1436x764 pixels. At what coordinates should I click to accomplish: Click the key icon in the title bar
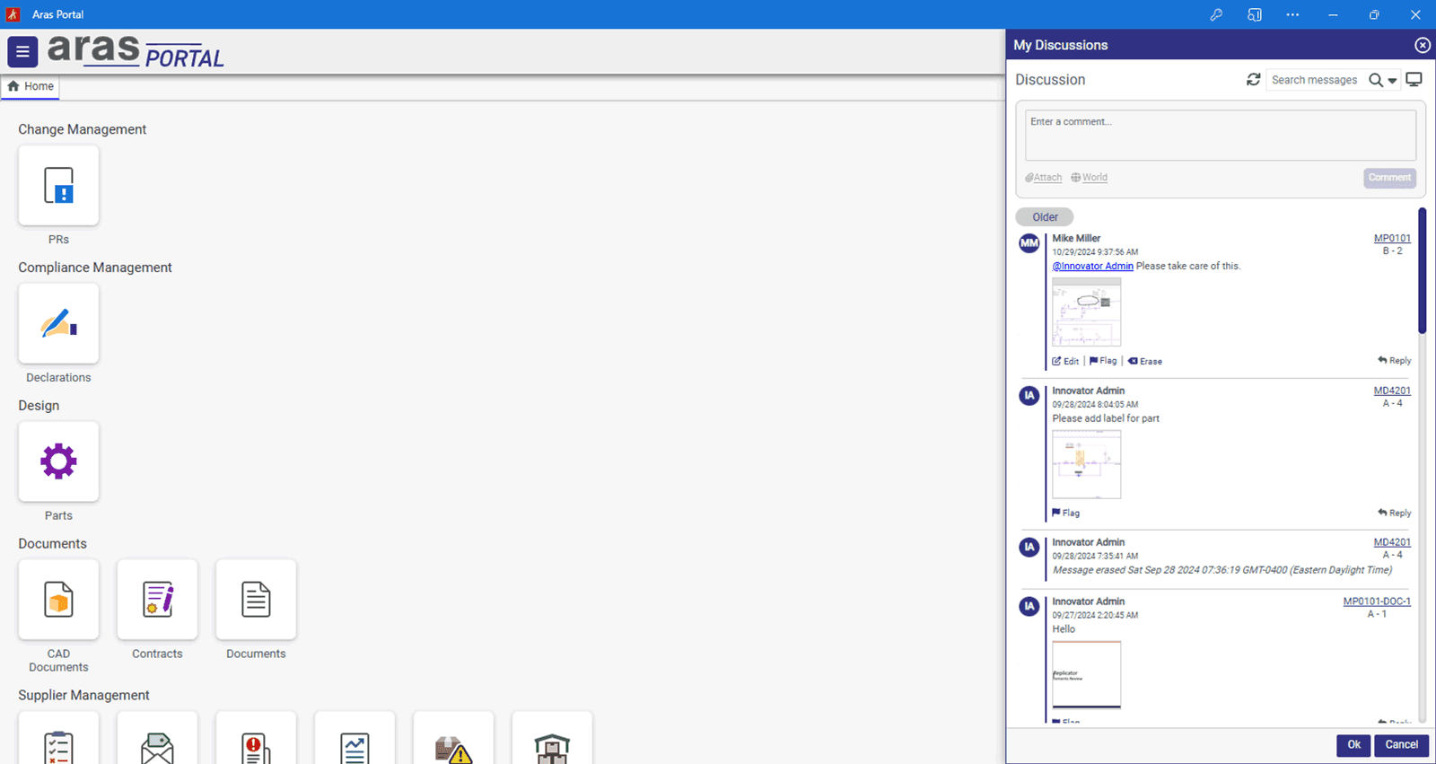[1216, 14]
